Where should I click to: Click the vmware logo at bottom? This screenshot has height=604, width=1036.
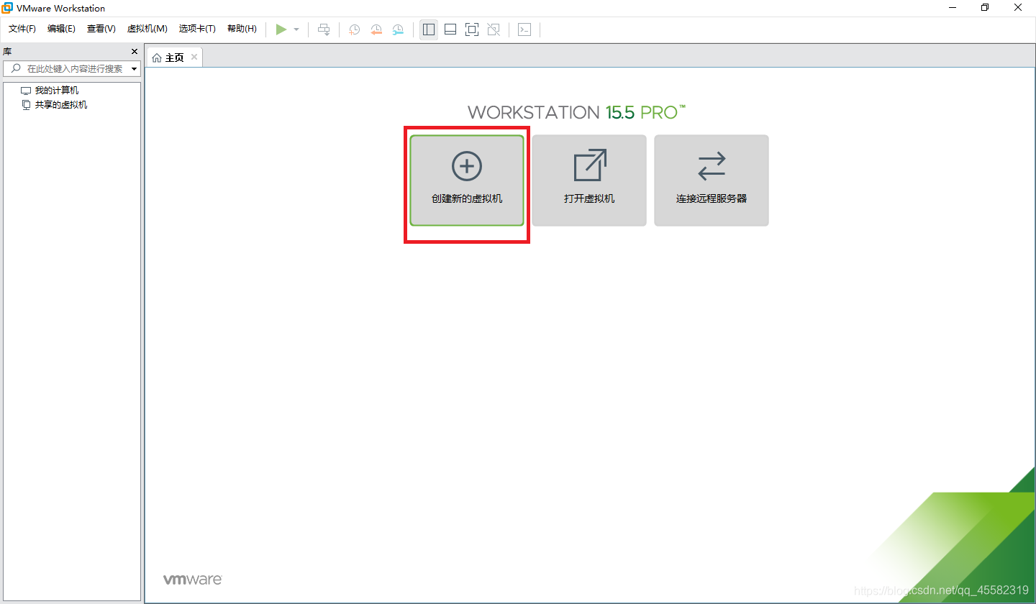point(192,580)
